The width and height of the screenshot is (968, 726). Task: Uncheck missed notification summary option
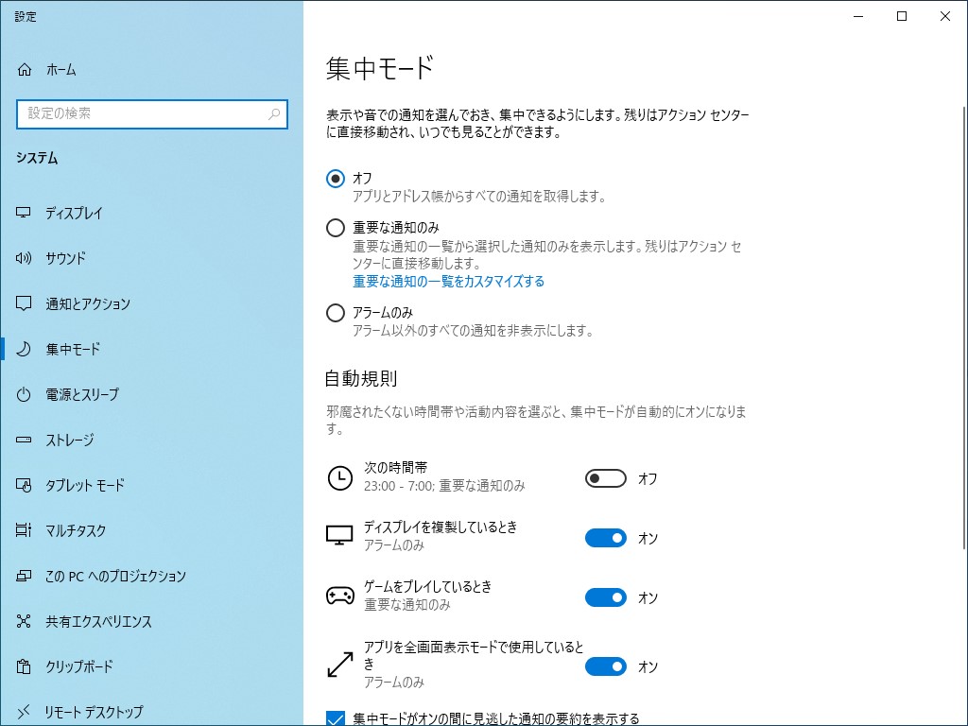[336, 719]
